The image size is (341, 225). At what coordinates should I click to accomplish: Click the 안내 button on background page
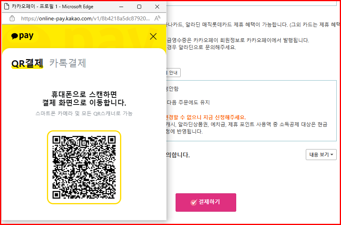click(x=173, y=73)
